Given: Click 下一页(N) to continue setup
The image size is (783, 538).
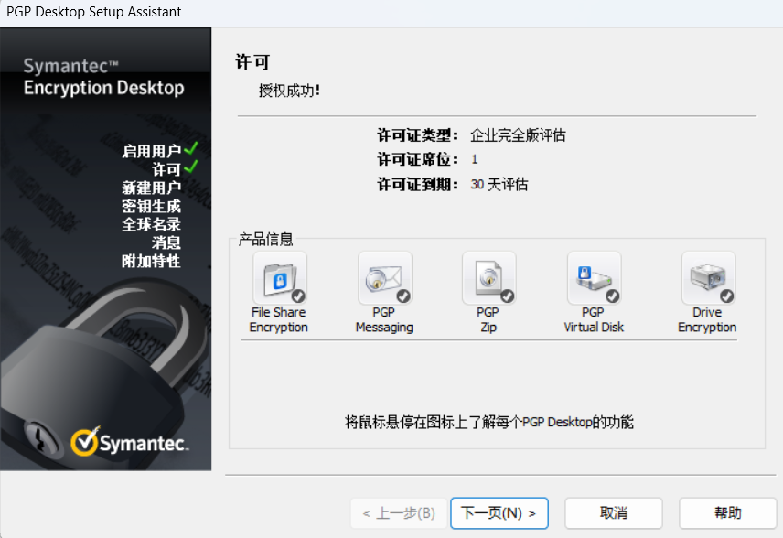Looking at the screenshot, I should [499, 513].
